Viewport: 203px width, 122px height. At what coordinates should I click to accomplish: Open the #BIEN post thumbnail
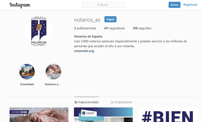(x=168, y=115)
